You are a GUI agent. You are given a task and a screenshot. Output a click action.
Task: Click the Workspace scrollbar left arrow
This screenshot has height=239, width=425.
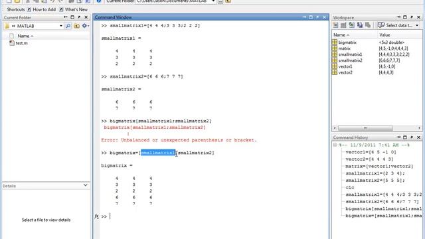coord(335,128)
